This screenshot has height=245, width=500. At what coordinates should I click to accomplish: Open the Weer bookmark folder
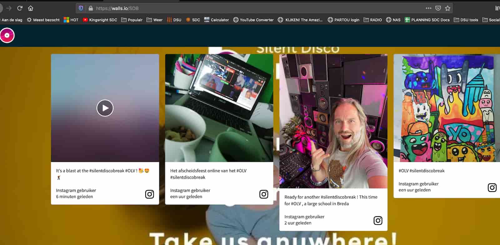[154, 20]
